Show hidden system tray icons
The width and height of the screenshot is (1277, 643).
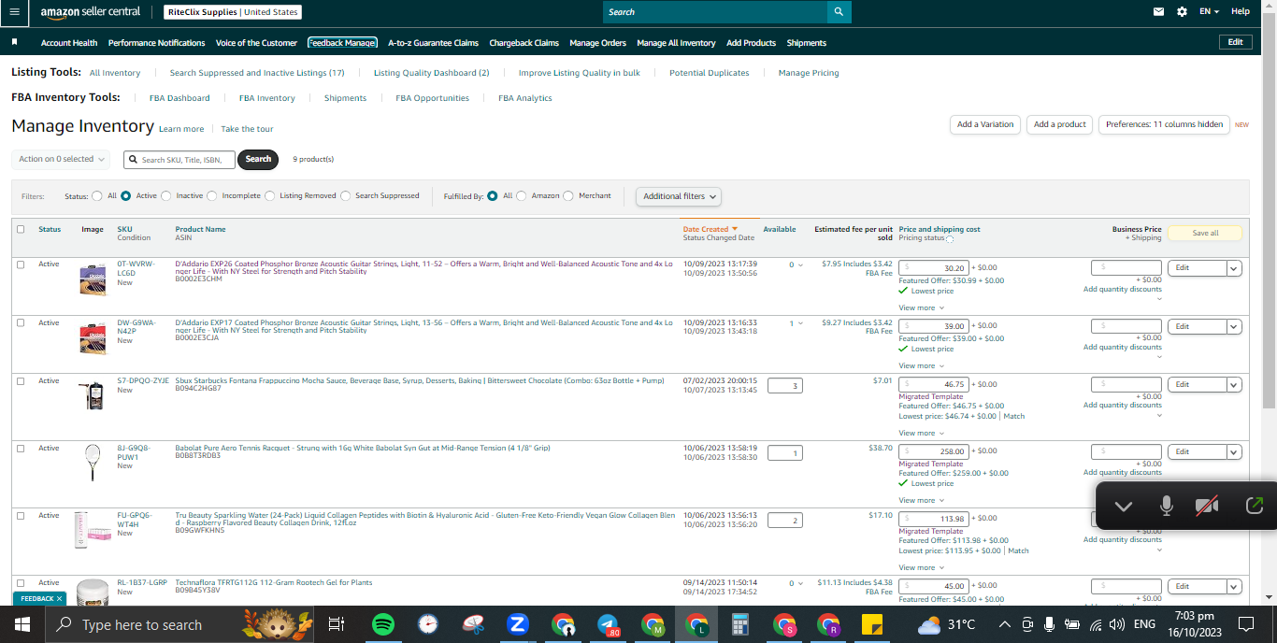(x=1004, y=624)
